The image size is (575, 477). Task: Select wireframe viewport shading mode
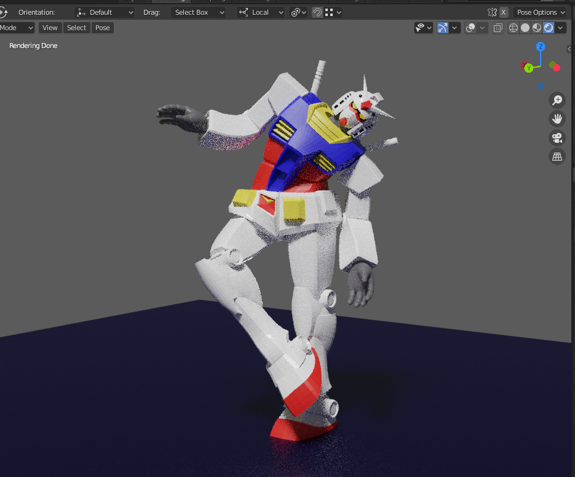[514, 28]
